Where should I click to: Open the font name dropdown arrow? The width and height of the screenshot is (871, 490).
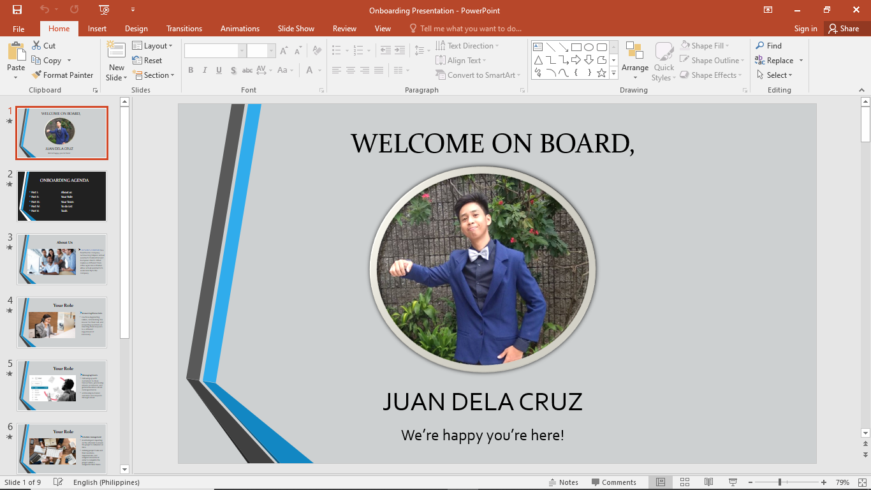click(242, 50)
